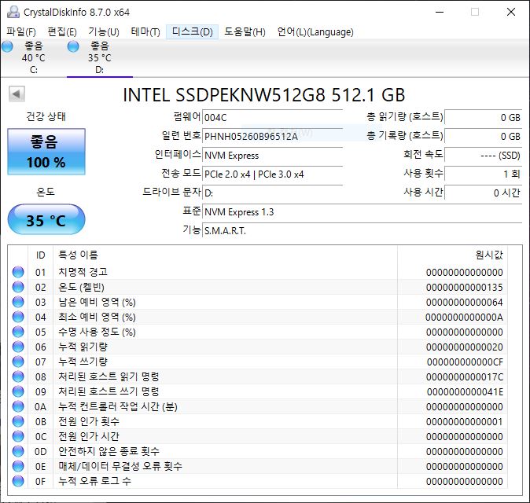Viewport: 530px width, 503px height.
Task: Open the 언어(L)(Language) menu
Action: tap(315, 32)
